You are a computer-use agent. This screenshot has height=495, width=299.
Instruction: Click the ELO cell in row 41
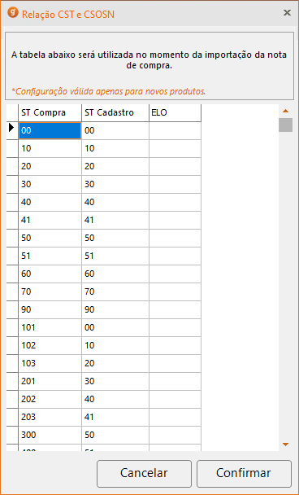click(175, 220)
